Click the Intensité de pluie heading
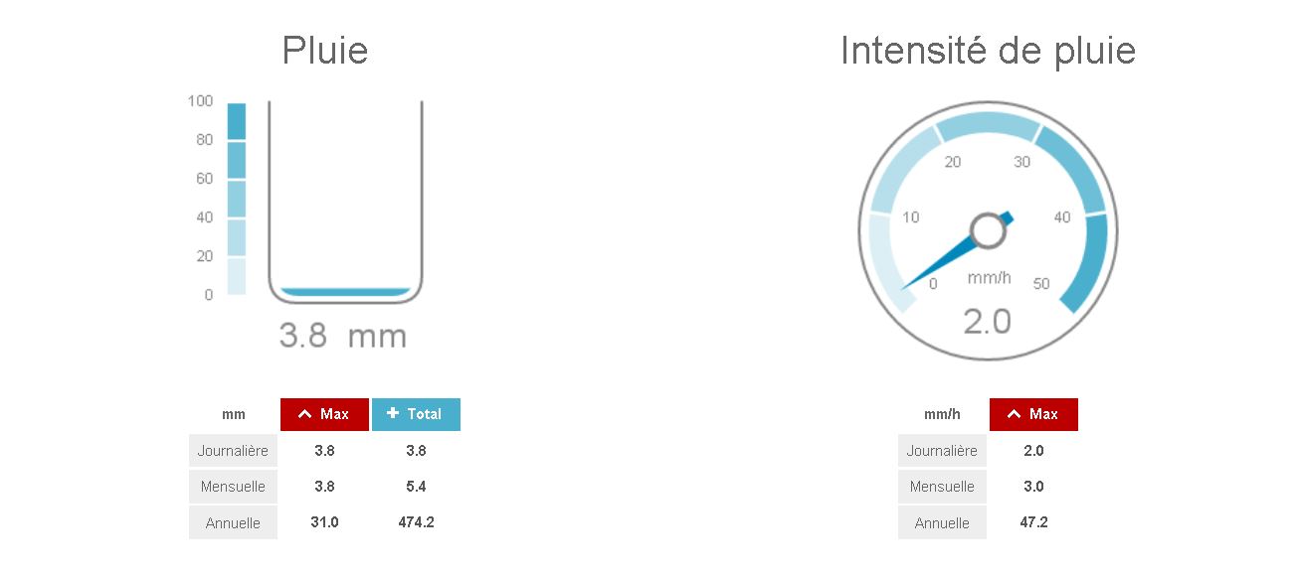The width and height of the screenshot is (1297, 578). pos(988,51)
